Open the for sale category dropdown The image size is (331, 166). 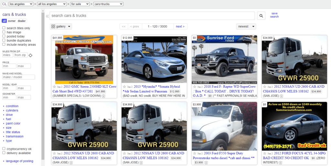point(80,4)
